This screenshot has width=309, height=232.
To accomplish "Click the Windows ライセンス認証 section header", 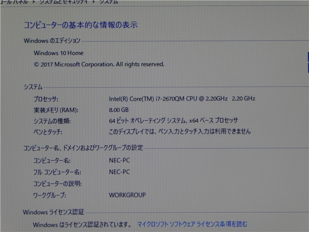I will (x=53, y=212).
